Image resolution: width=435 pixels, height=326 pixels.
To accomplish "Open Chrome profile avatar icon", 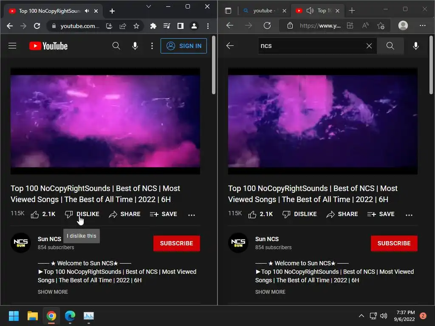I will (194, 26).
